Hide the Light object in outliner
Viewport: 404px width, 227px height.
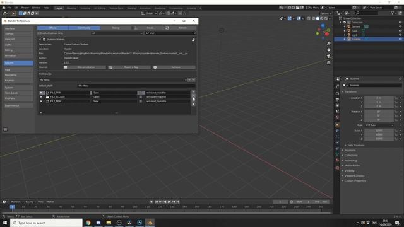coord(400,35)
